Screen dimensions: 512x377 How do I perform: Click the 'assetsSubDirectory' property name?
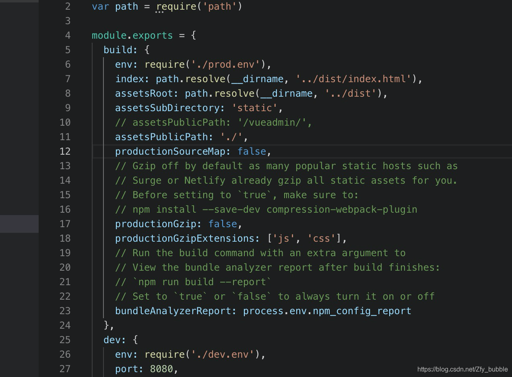pos(167,108)
